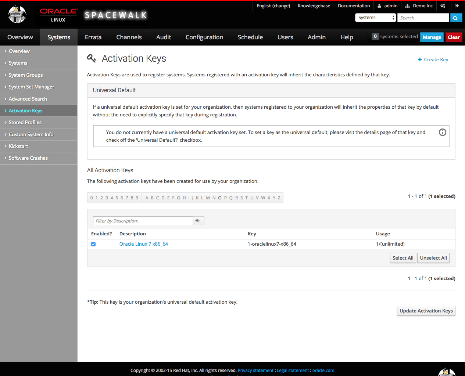Click the search magnifier button
This screenshot has width=465, height=376.
coord(456,18)
